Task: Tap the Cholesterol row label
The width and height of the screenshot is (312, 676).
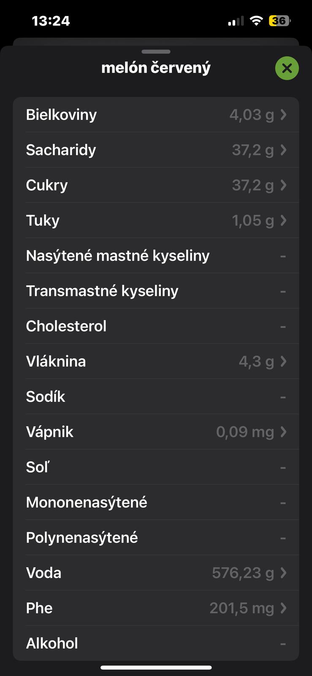Action: click(x=66, y=326)
